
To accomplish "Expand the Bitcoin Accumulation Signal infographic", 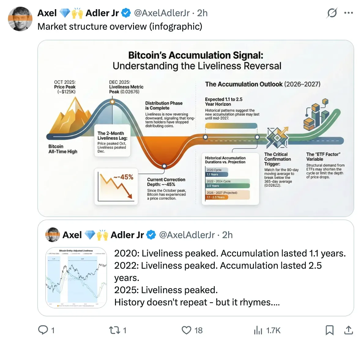I will (196, 127).
